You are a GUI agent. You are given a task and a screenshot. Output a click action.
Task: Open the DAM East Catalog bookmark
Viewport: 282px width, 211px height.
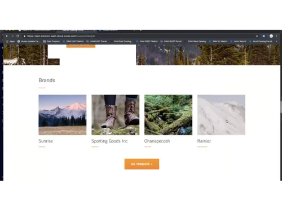[122, 41]
